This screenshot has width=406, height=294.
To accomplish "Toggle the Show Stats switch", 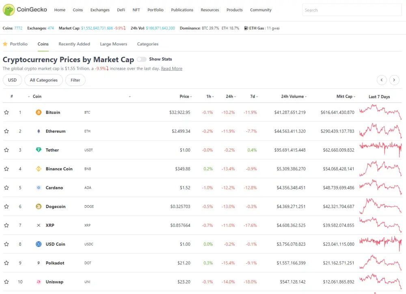I will coord(142,59).
